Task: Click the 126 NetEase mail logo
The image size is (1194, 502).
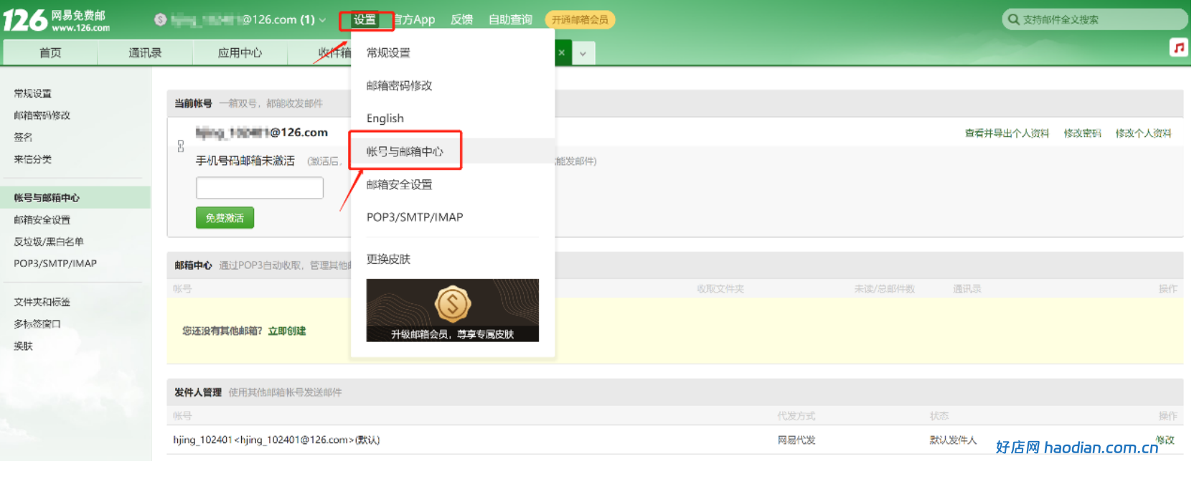Action: (57, 20)
